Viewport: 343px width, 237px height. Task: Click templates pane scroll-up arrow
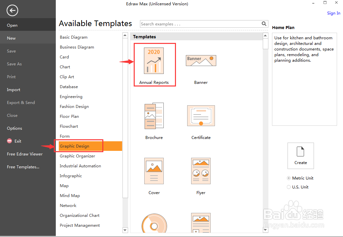265,35
